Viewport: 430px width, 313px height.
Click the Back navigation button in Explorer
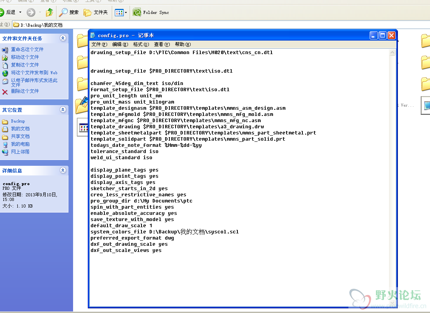click(x=8, y=12)
